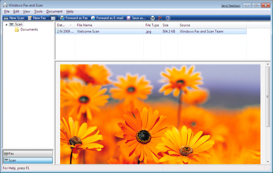This screenshot has width=273, height=173.
Task: Sort by File Type column header
Action: click(152, 25)
